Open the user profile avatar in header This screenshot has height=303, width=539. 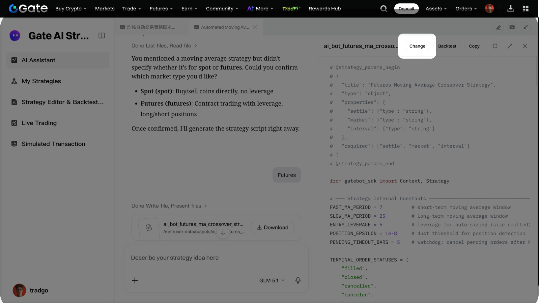click(x=489, y=9)
